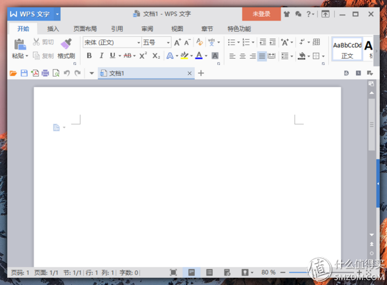Expand the WPS 文字 application menu arrow
The height and width of the screenshot is (285, 387).
pos(57,14)
